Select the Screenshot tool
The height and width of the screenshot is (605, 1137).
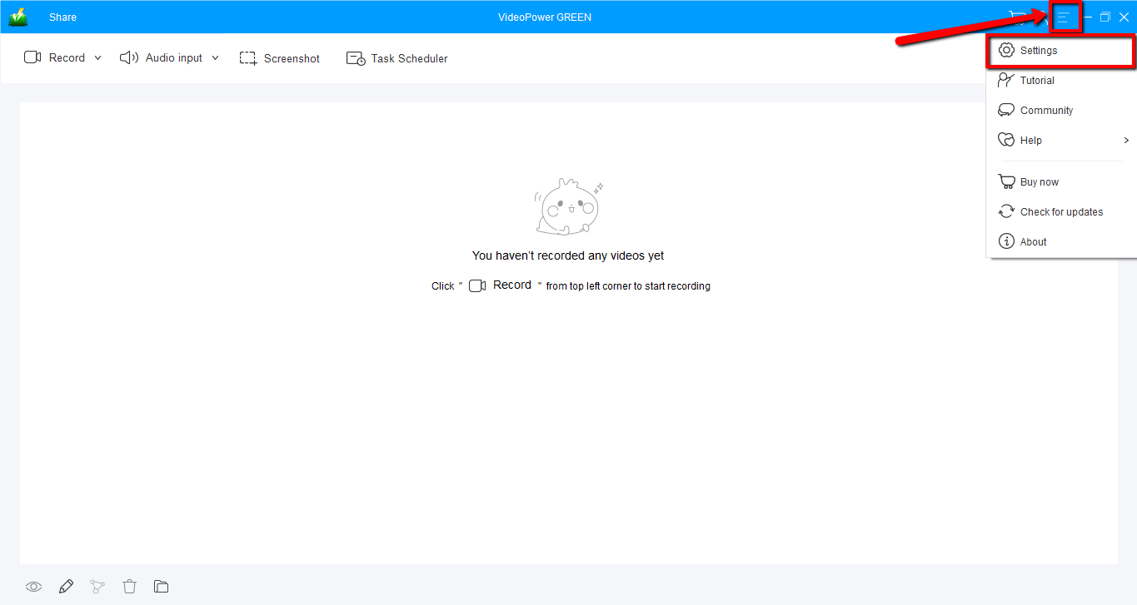[x=280, y=57]
